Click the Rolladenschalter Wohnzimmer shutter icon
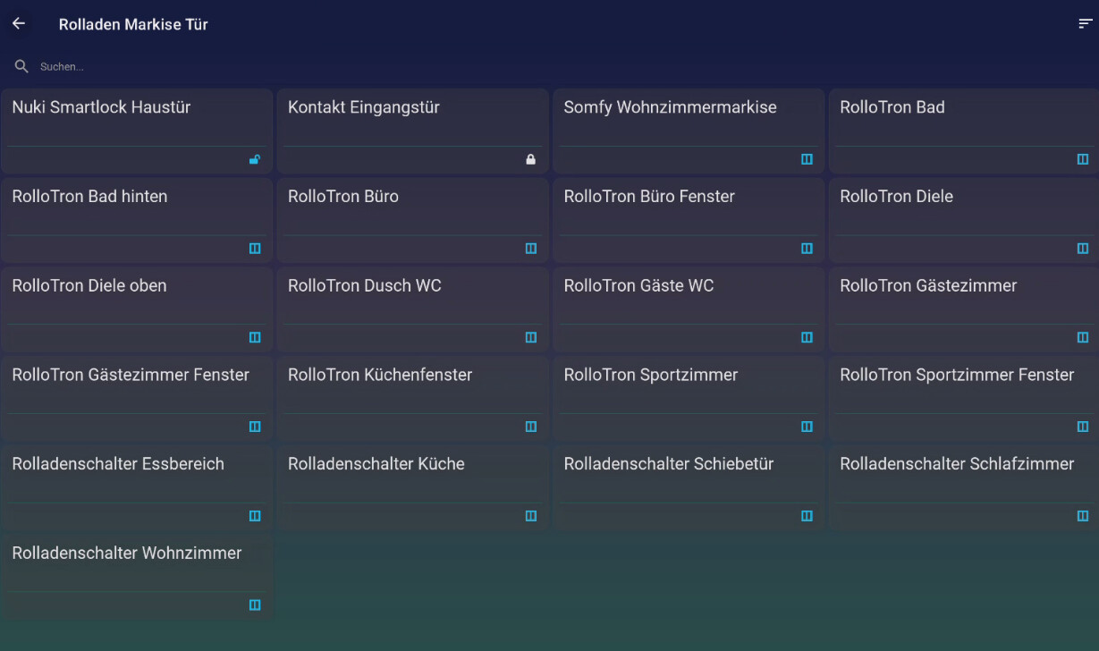Viewport: 1099px width, 651px height. point(255,605)
